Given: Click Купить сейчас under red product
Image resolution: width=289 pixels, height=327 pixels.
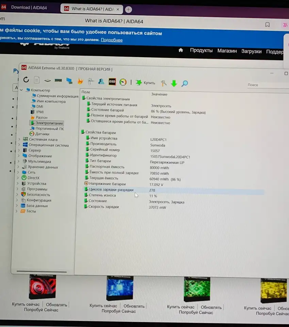Looking at the screenshot, I should coord(26,304).
